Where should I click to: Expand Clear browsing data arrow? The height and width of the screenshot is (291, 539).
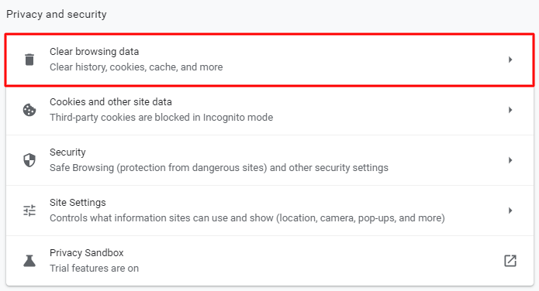pyautogui.click(x=510, y=60)
